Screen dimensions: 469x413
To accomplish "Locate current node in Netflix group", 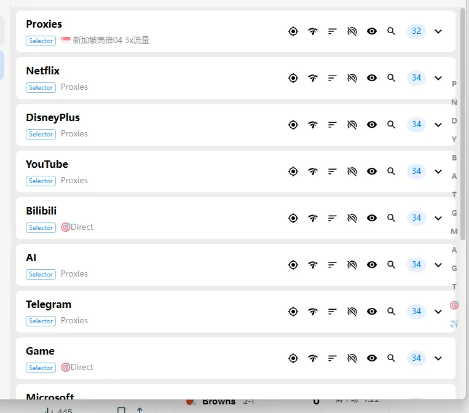I will pyautogui.click(x=293, y=78).
